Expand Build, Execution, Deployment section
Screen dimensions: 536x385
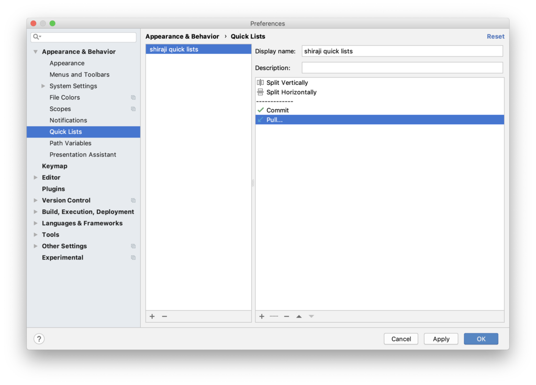coord(36,212)
